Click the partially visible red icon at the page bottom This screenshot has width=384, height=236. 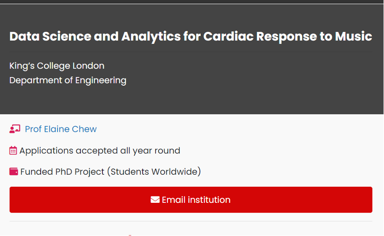click(130, 235)
